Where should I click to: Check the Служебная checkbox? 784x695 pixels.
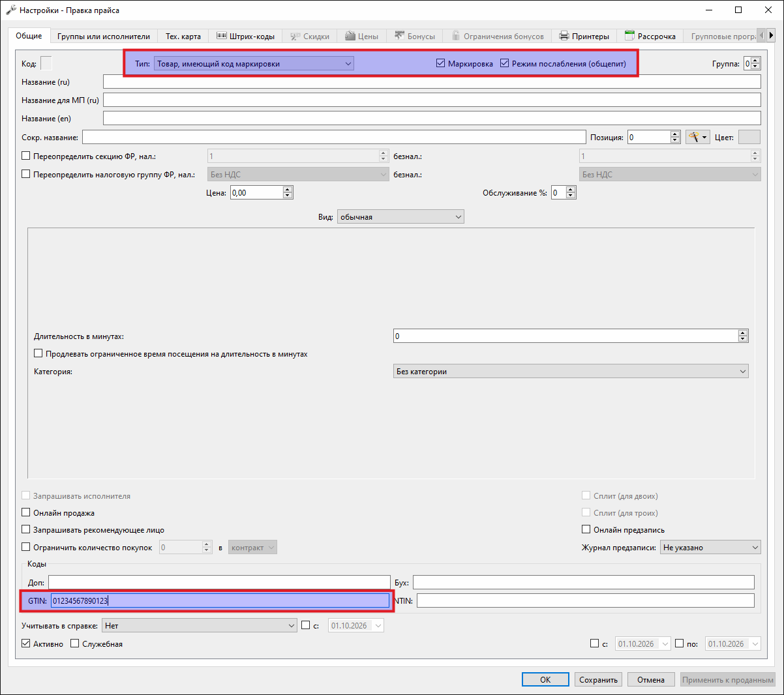(x=74, y=643)
